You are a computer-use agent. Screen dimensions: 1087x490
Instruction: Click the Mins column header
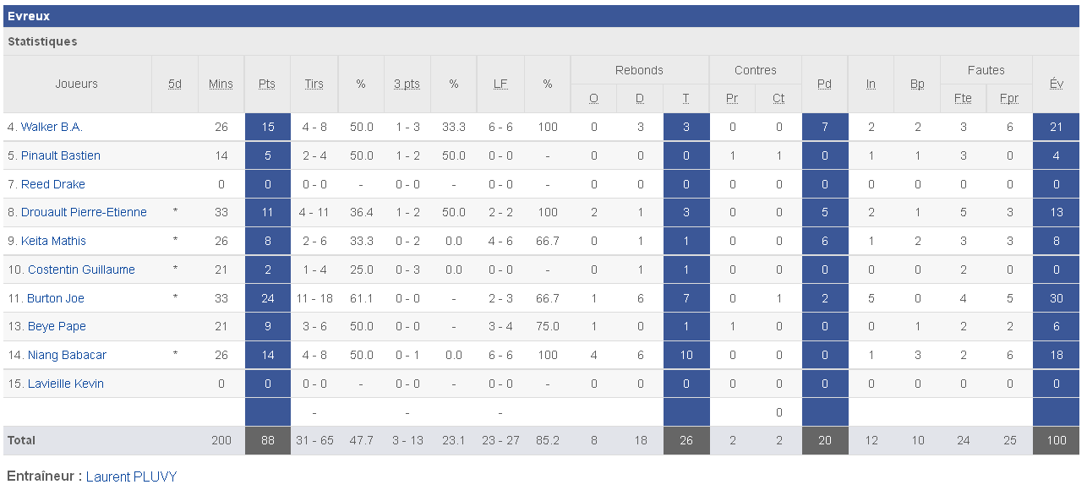click(221, 84)
